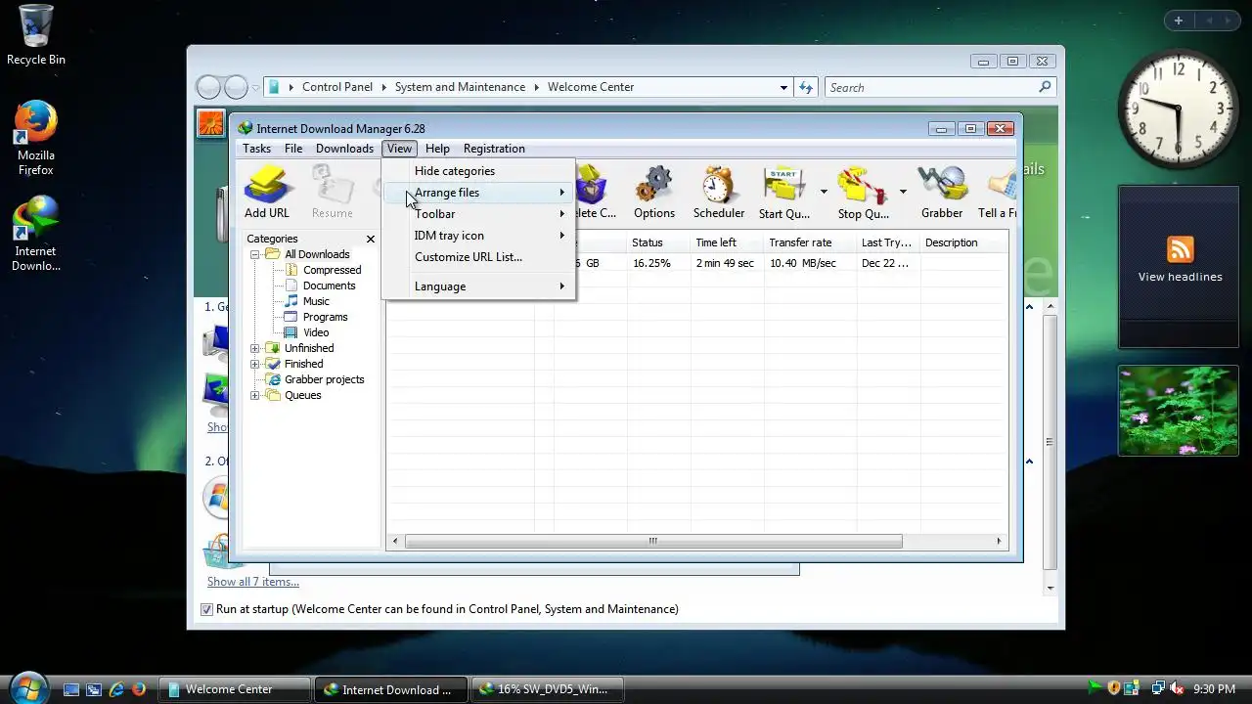Switch to Welcome Center taskbar button
Image resolution: width=1252 pixels, height=704 pixels.
click(x=237, y=689)
